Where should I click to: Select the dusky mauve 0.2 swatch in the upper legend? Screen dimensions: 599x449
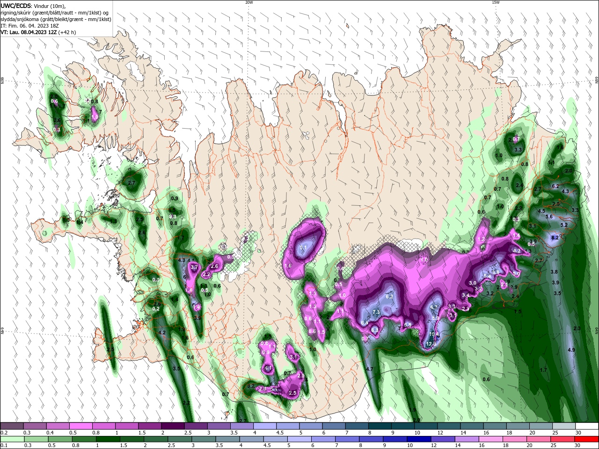(x=12, y=426)
